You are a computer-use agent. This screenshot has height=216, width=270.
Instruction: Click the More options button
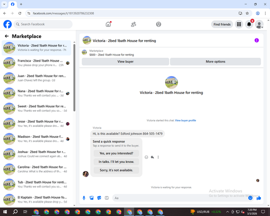click(215, 62)
